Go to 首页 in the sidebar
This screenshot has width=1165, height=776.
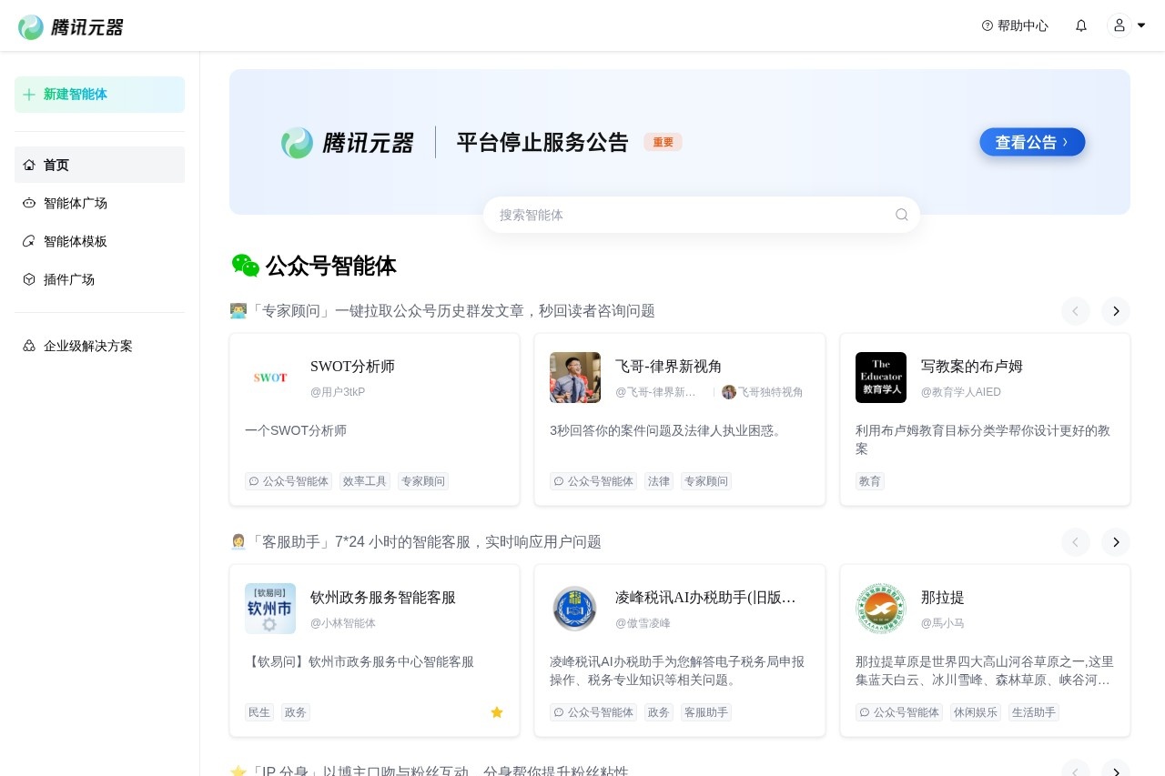[99, 165]
